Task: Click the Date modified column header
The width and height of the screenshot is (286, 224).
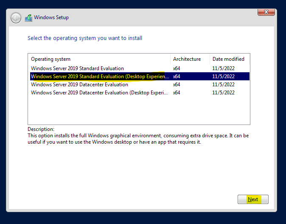Action: pyautogui.click(x=230, y=59)
